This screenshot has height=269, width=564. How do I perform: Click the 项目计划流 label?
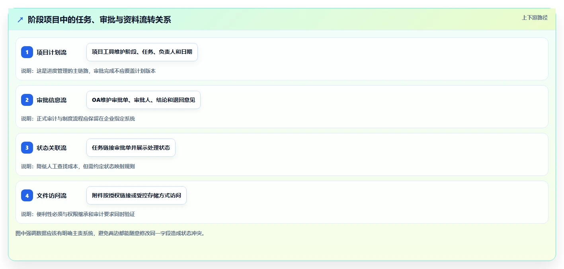52,52
